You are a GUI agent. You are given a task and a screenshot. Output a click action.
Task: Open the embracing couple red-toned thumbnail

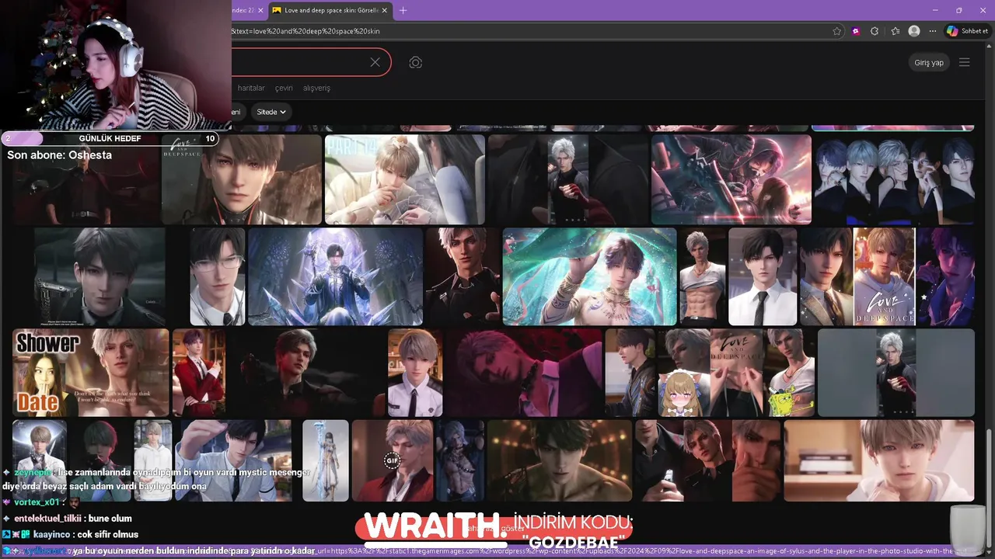pyautogui.click(x=731, y=179)
